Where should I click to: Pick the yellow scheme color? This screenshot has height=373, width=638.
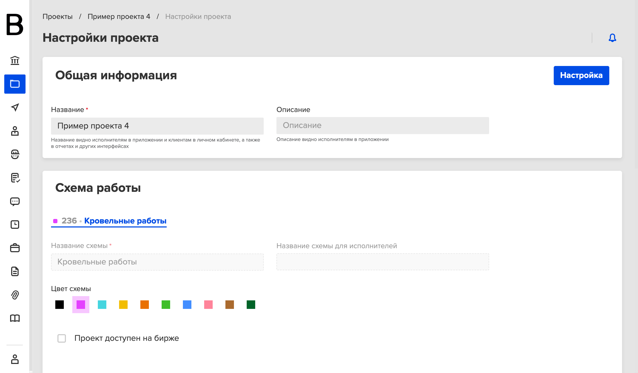point(123,305)
